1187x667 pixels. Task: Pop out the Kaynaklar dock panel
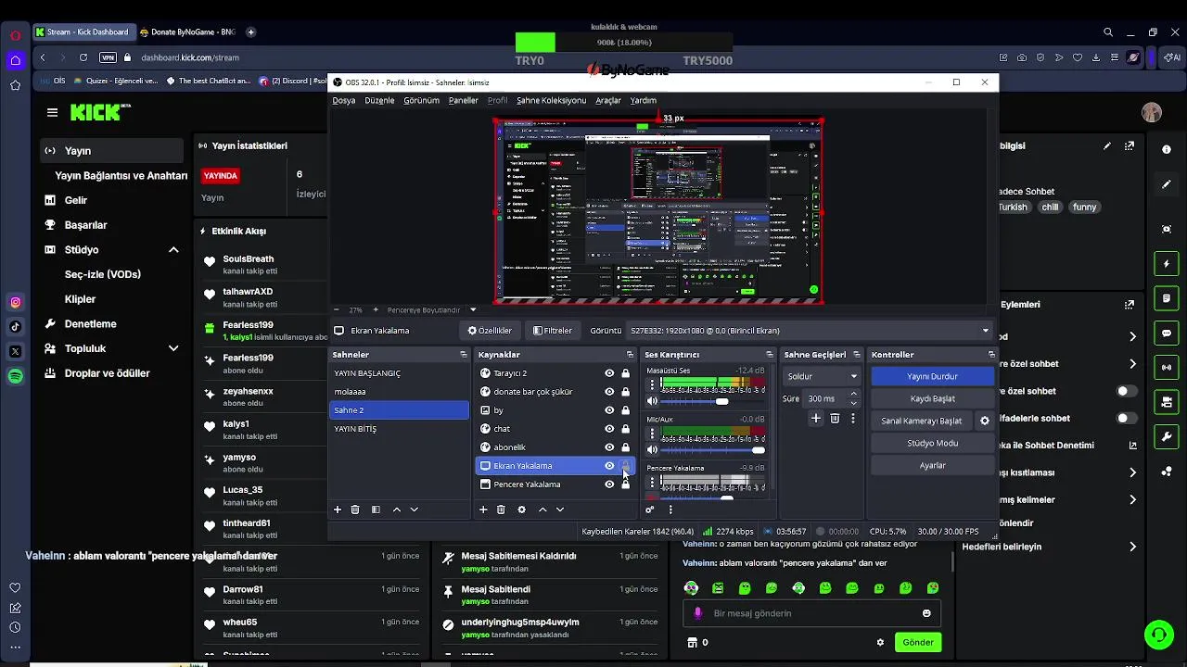coord(630,355)
